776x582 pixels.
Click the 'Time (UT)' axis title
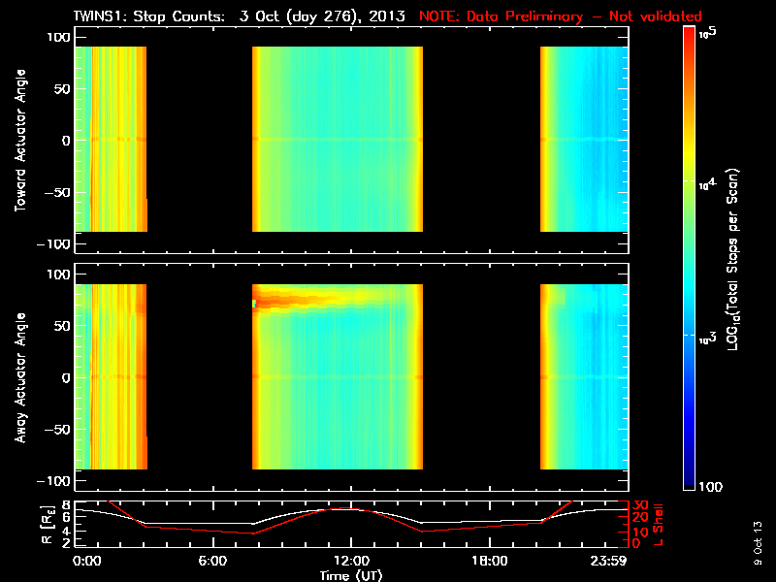351,575
